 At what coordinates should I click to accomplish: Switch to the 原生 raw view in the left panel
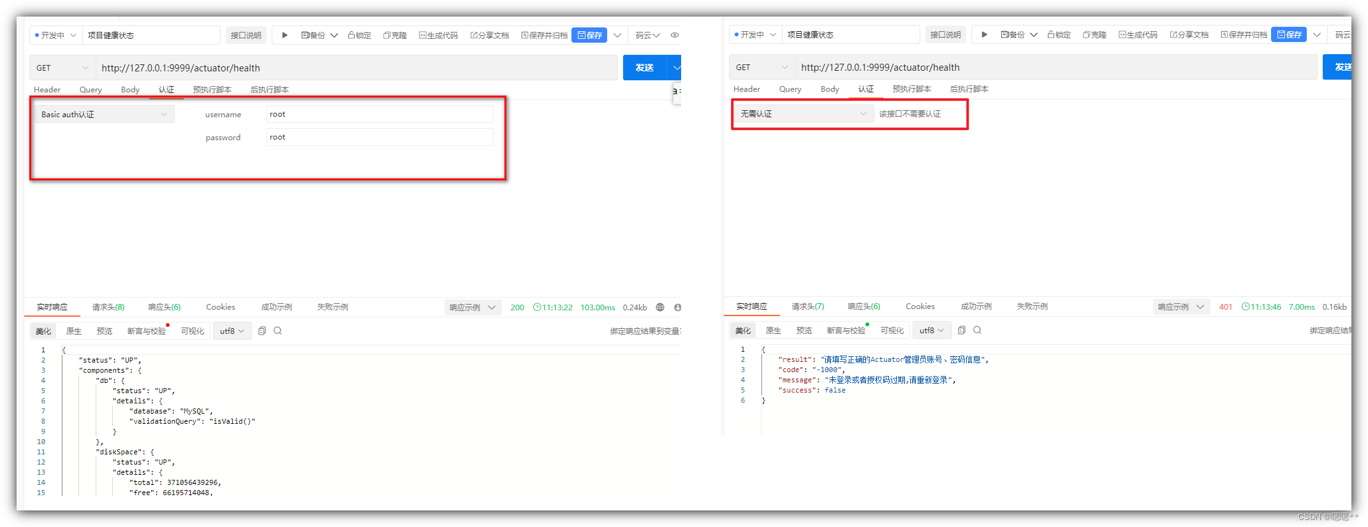pyautogui.click(x=74, y=331)
